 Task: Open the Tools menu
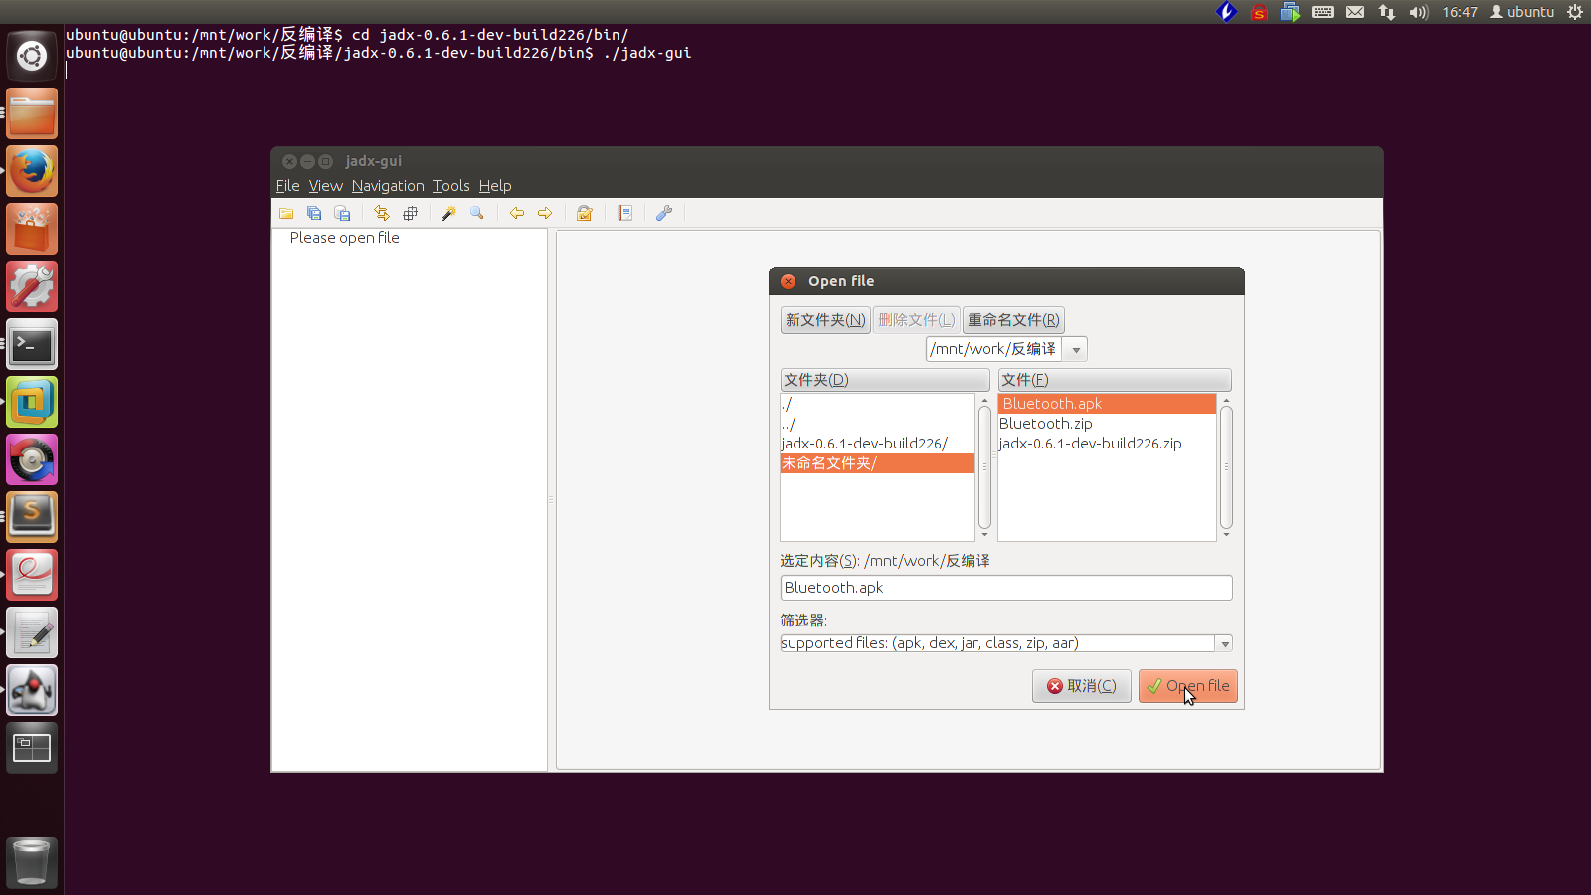[x=450, y=186]
